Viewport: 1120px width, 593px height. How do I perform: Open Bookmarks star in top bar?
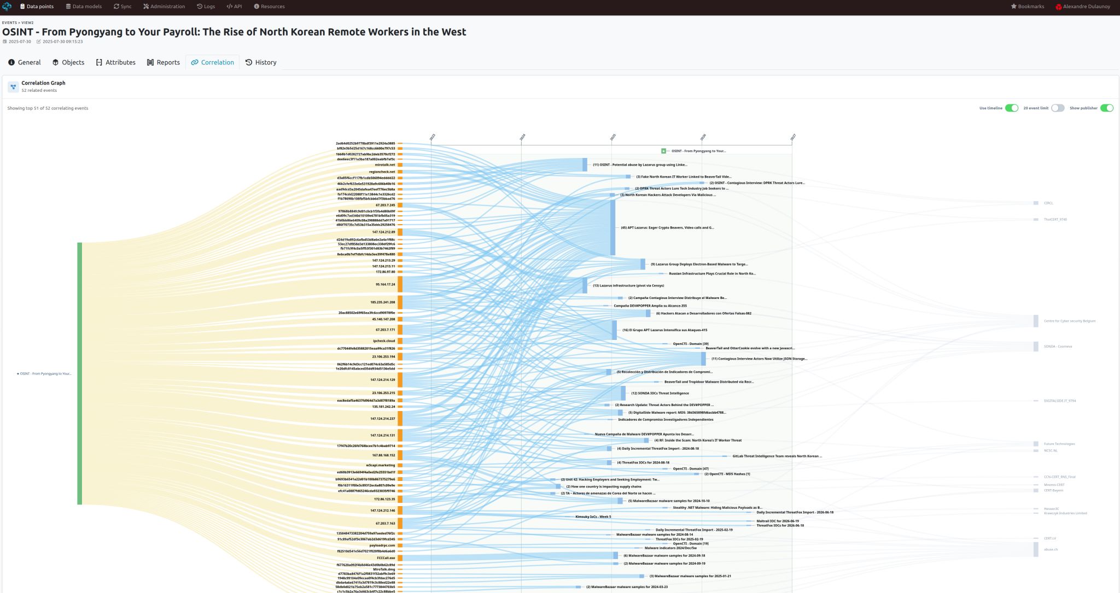(x=1013, y=7)
